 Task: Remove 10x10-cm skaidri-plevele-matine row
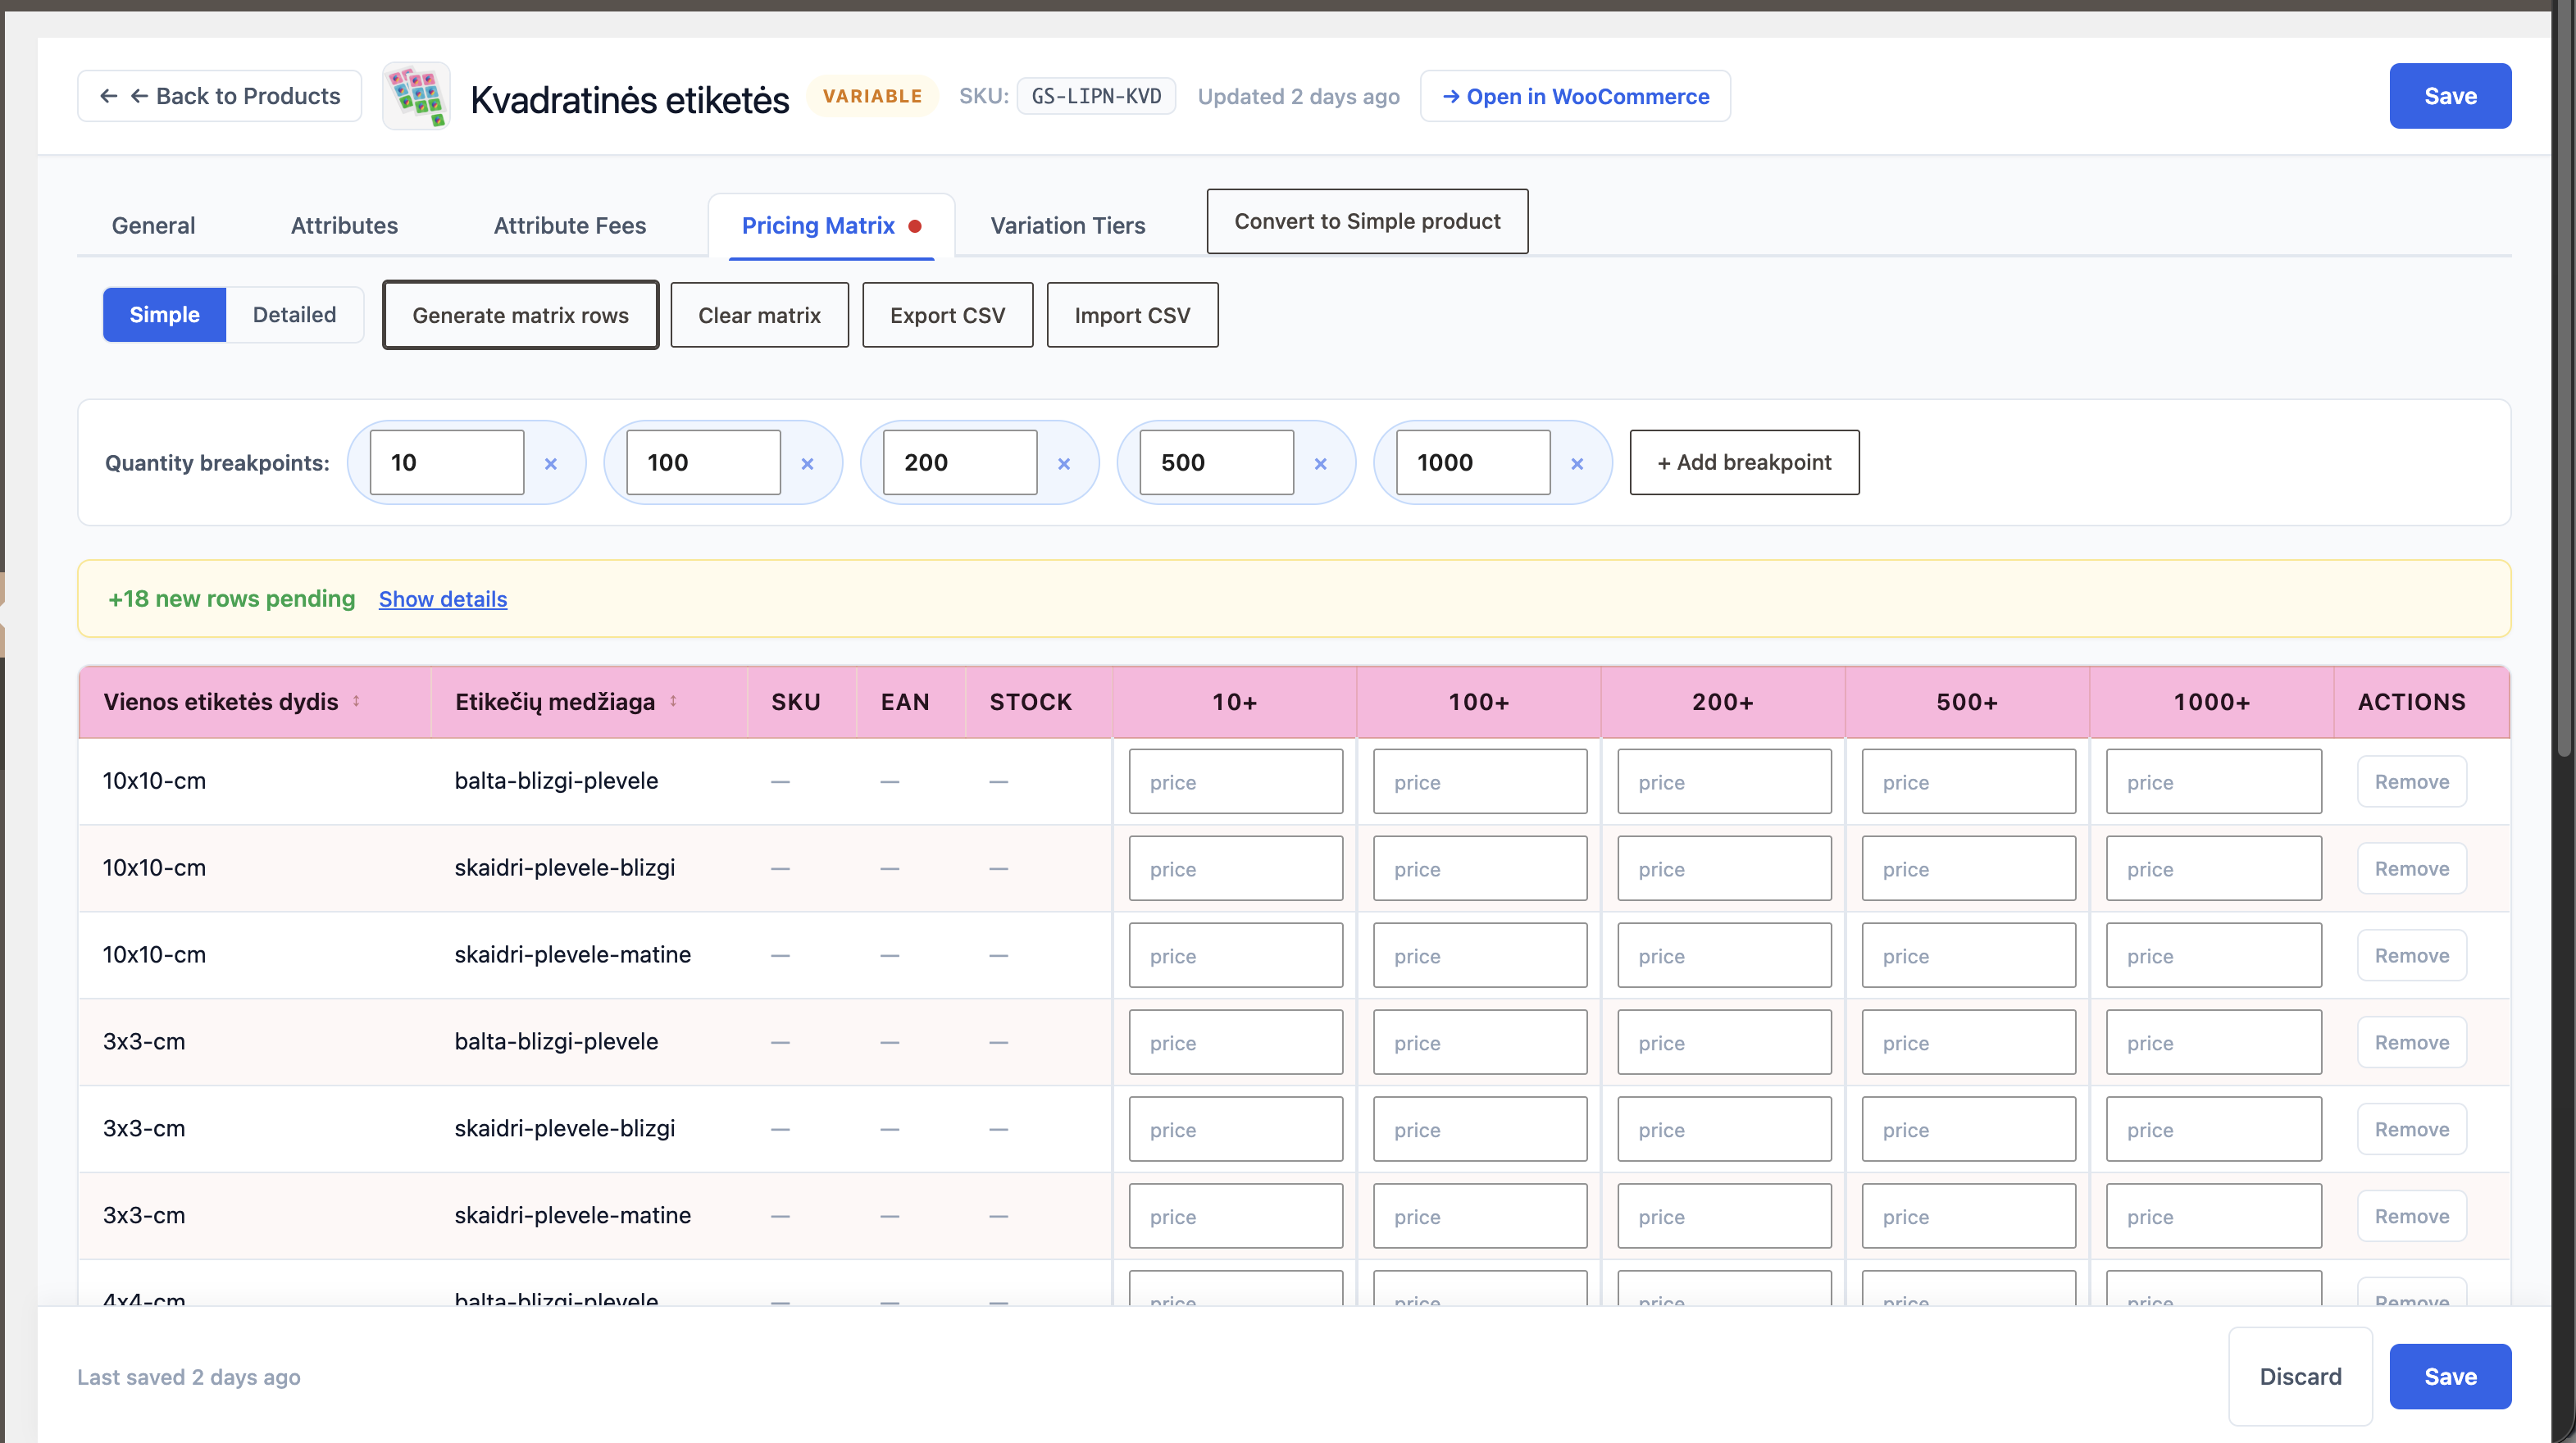(2412, 955)
